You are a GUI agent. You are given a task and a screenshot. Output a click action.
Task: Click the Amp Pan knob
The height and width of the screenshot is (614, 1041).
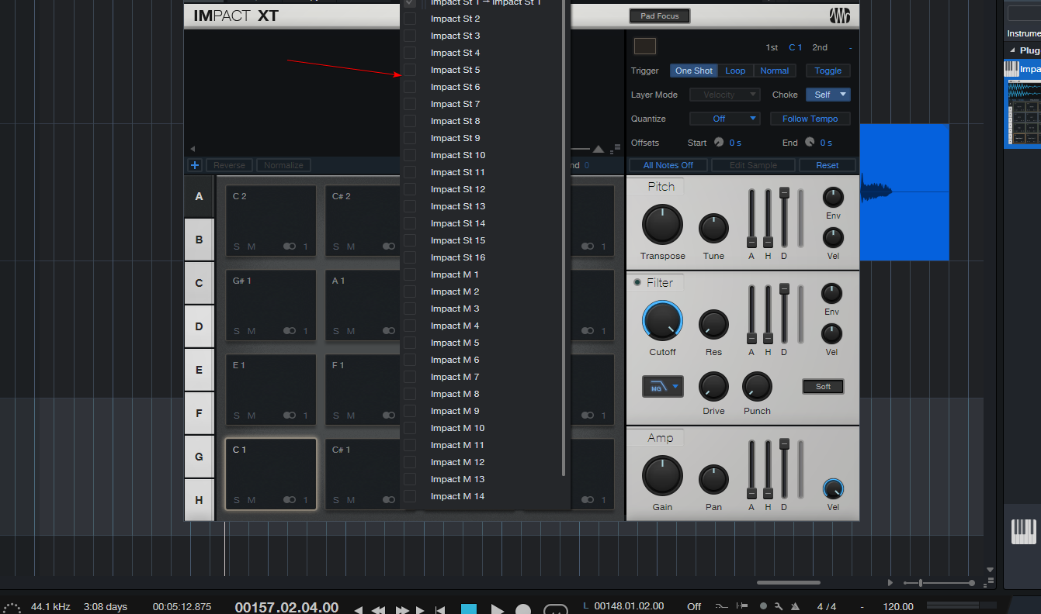tap(713, 480)
